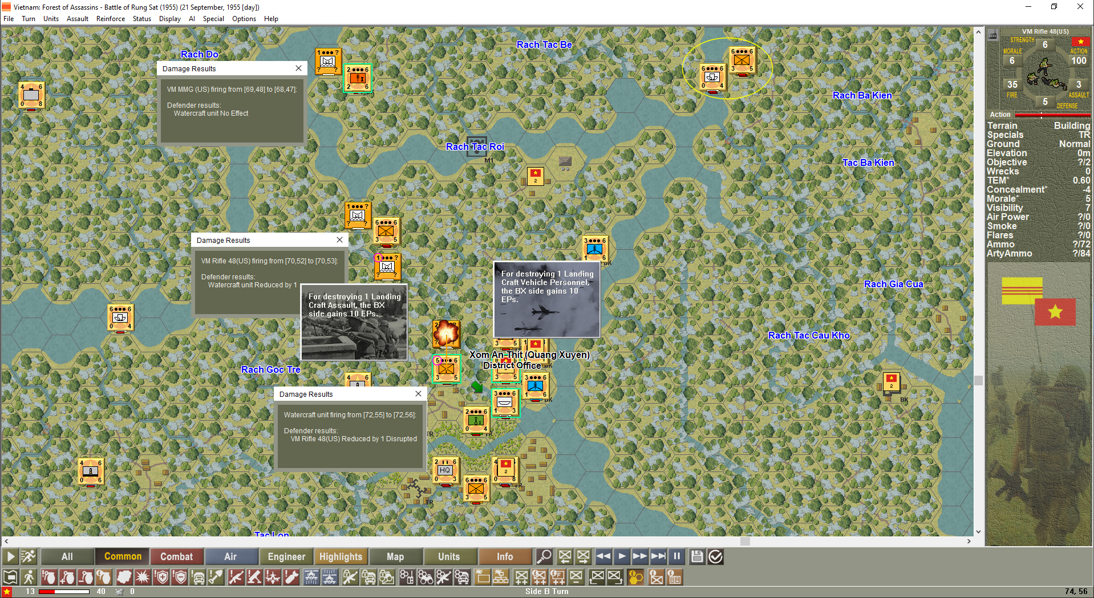The width and height of the screenshot is (1094, 598).
Task: Save the game using the disk icon
Action: pos(696,556)
